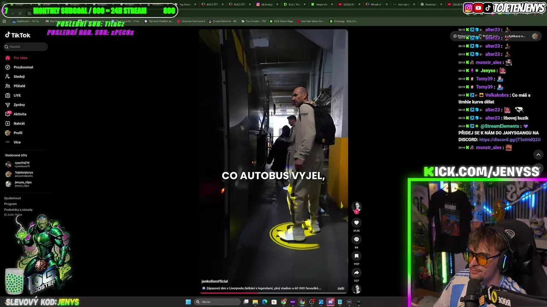Switch to Kick / Twitch browser tab
The height and width of the screenshot is (307, 547).
click(x=295, y=4)
